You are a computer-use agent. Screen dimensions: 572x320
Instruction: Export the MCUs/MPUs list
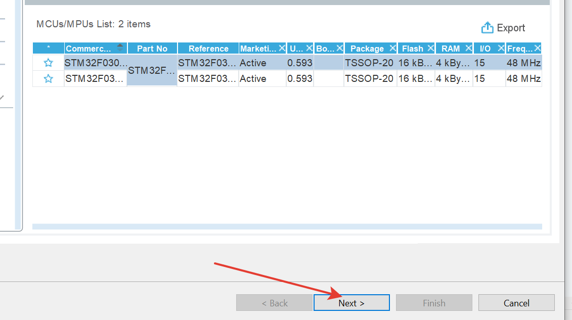pos(503,28)
